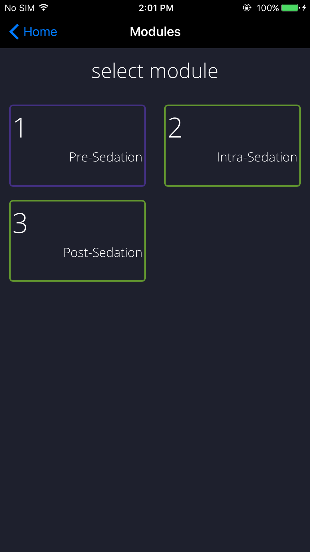Tap the back chevron arrow icon
The height and width of the screenshot is (552, 310).
click(x=14, y=32)
